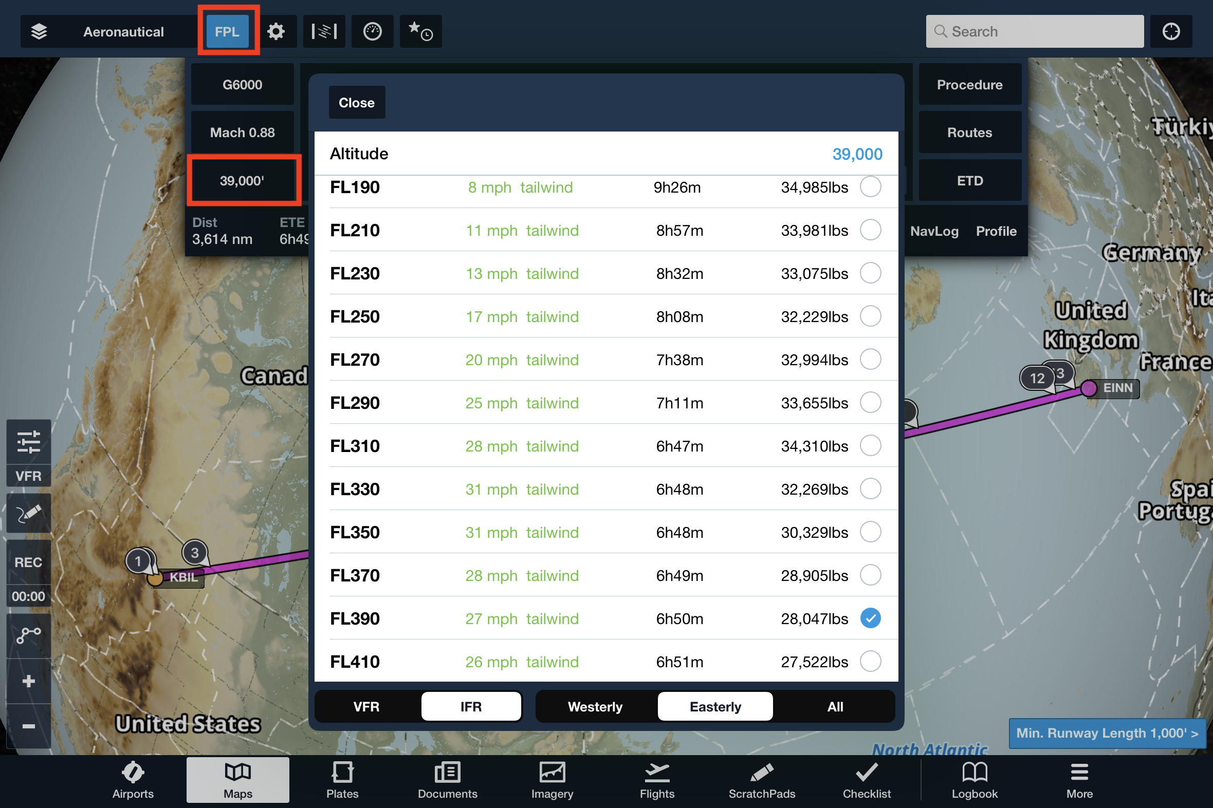Toggle the FPL flight plan panel
Viewport: 1213px width, 808px height.
coord(227,31)
